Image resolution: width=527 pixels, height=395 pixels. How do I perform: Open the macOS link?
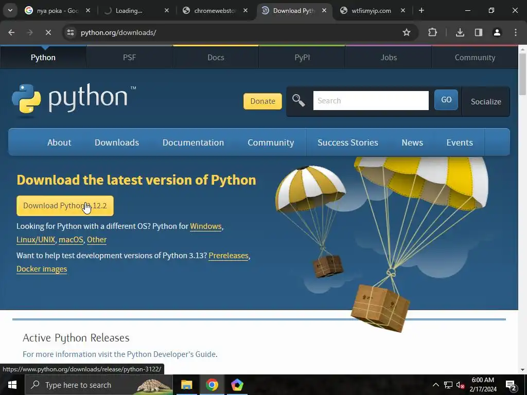tap(71, 240)
